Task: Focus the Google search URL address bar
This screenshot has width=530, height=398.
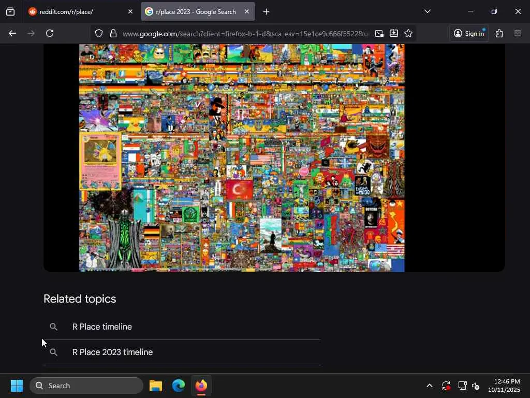Action: tap(245, 34)
